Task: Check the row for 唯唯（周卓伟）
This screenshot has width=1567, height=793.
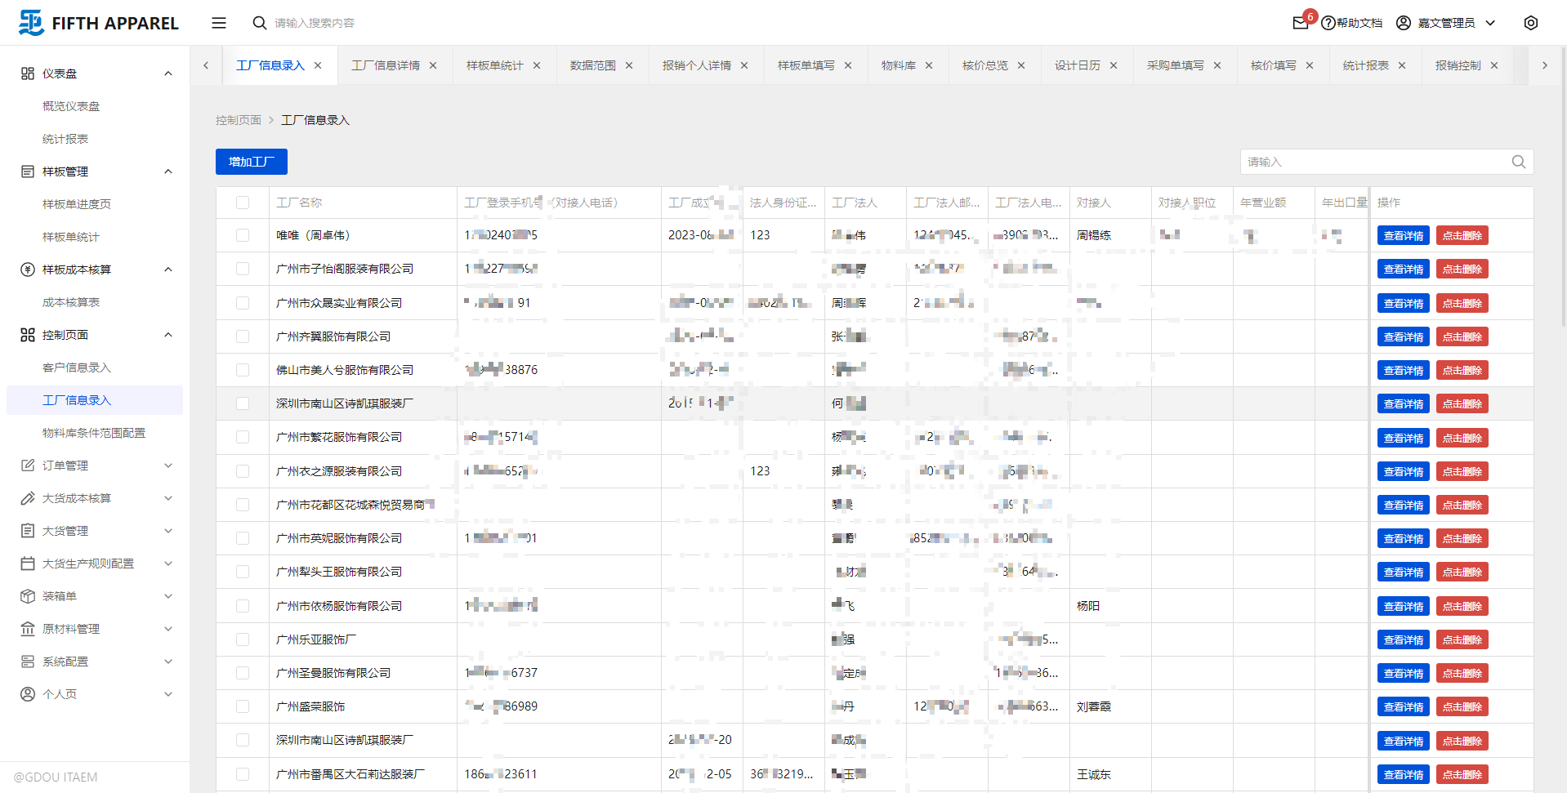Action: tap(243, 235)
